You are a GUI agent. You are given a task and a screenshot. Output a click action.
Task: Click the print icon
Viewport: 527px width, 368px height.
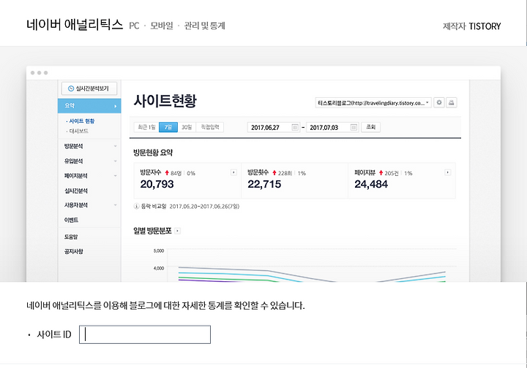(452, 102)
